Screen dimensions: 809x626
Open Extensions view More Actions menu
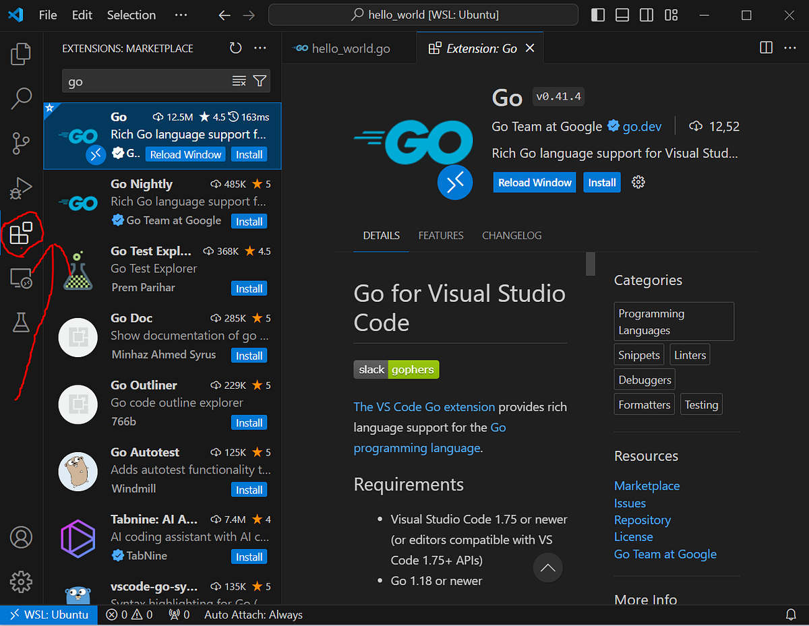(x=260, y=48)
